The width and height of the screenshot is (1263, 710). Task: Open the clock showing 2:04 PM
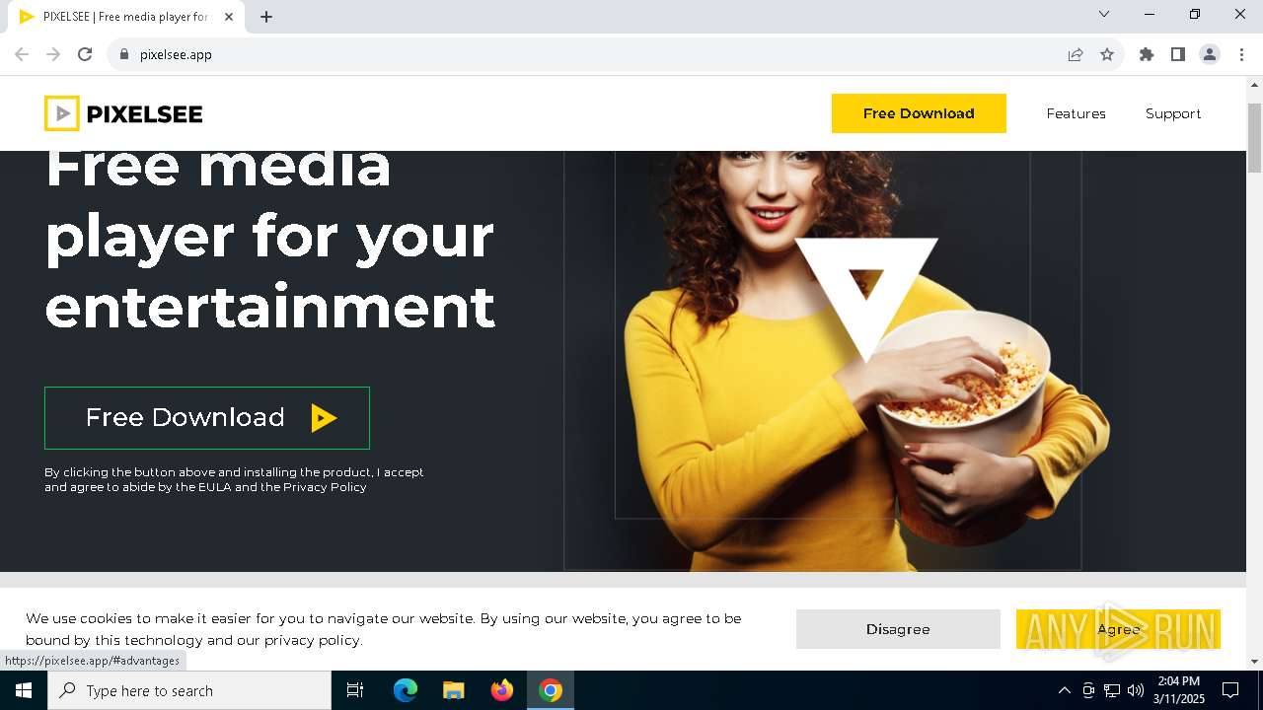(1178, 690)
